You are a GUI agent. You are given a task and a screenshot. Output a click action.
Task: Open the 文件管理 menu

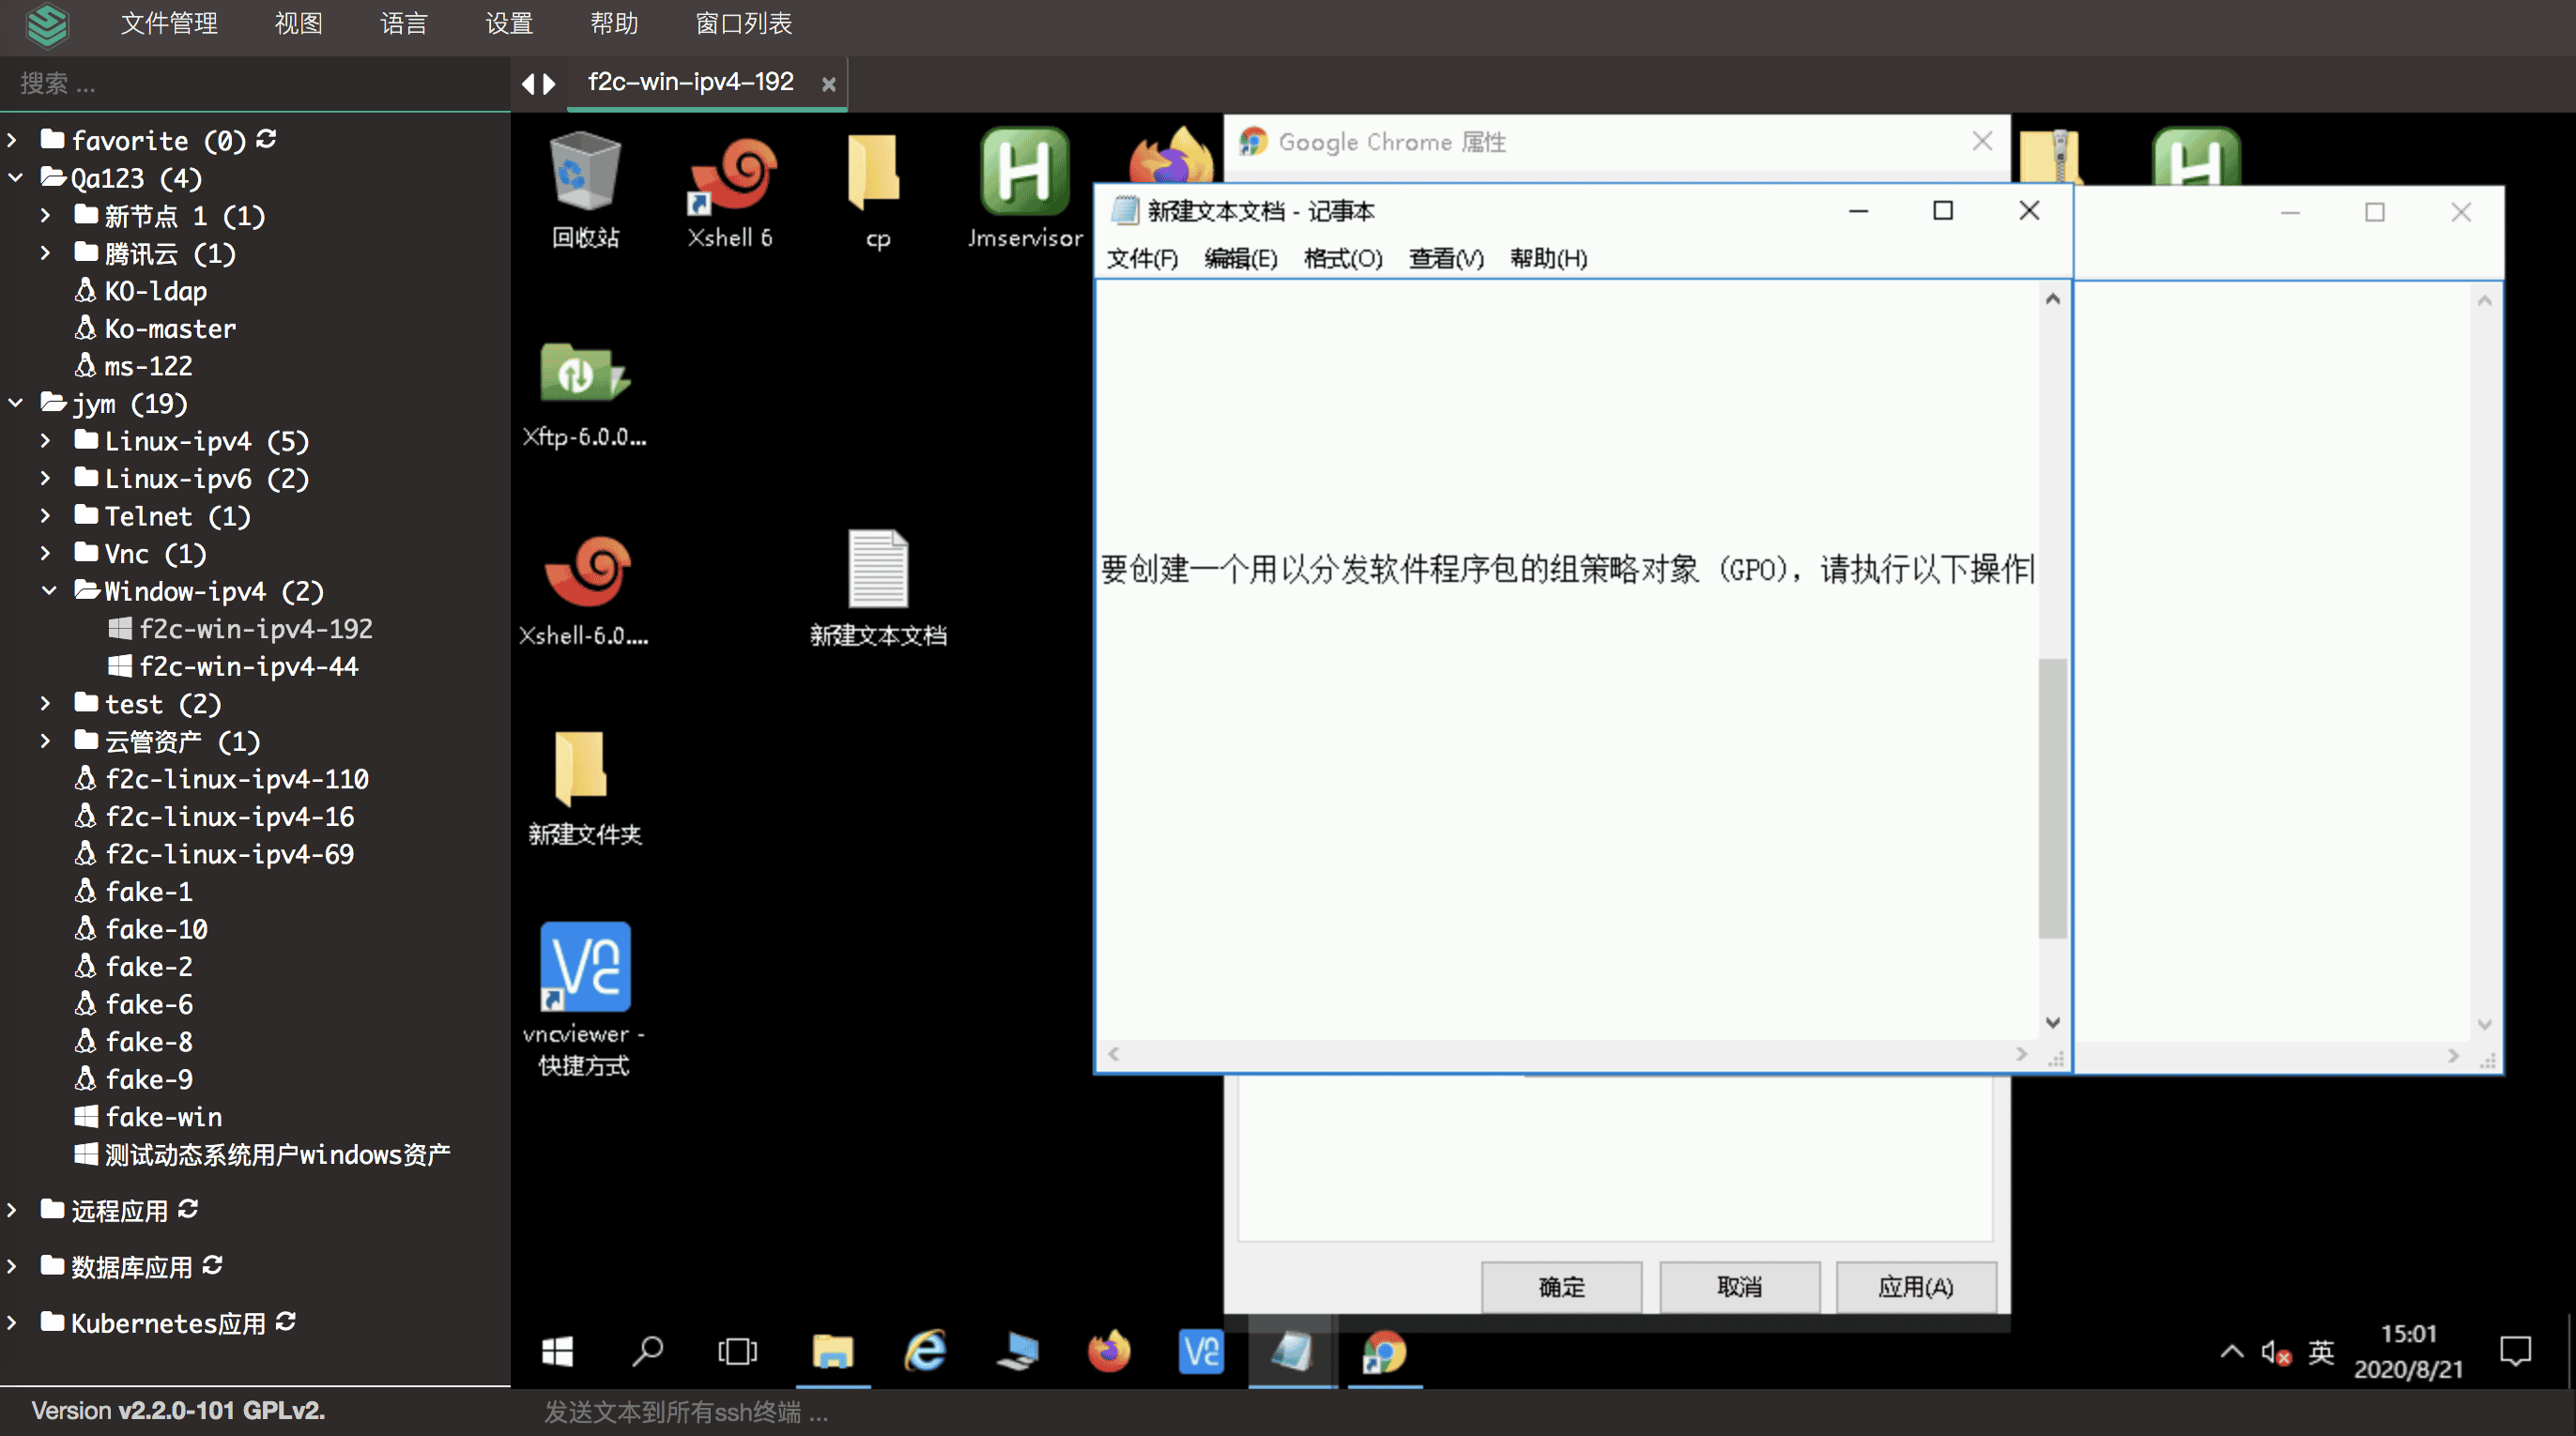[x=169, y=23]
